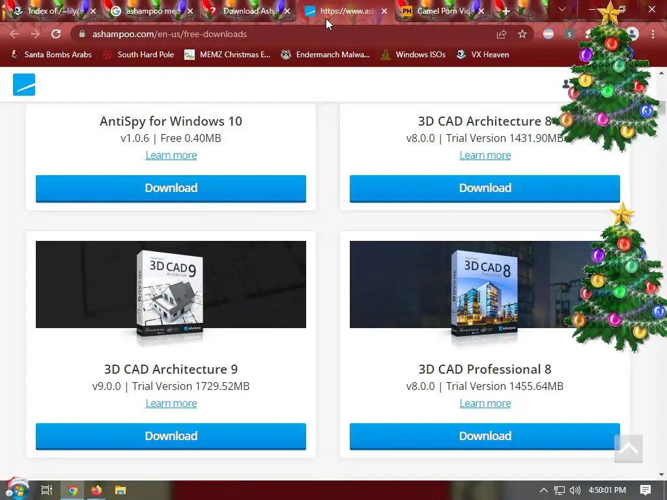
Task: Open the VX Heaven bookmark
Action: click(483, 55)
